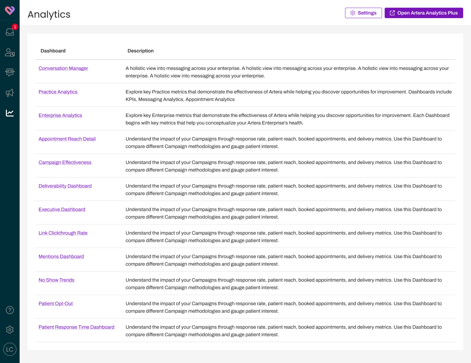Select the analytics chart sidebar icon
This screenshot has width=471, height=363.
tap(10, 113)
